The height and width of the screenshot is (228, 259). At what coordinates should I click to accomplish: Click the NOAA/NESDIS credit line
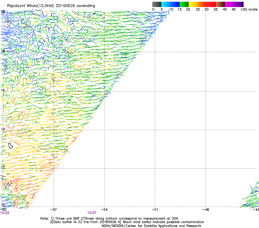[x=151, y=226]
